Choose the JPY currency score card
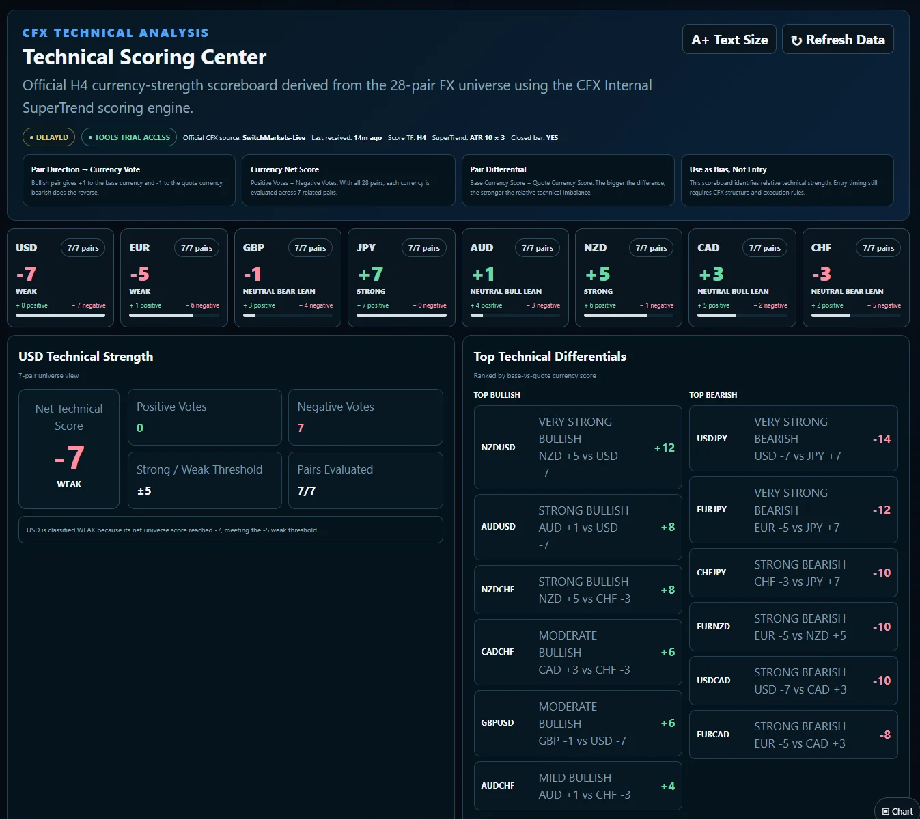The height and width of the screenshot is (820, 920). click(x=402, y=277)
